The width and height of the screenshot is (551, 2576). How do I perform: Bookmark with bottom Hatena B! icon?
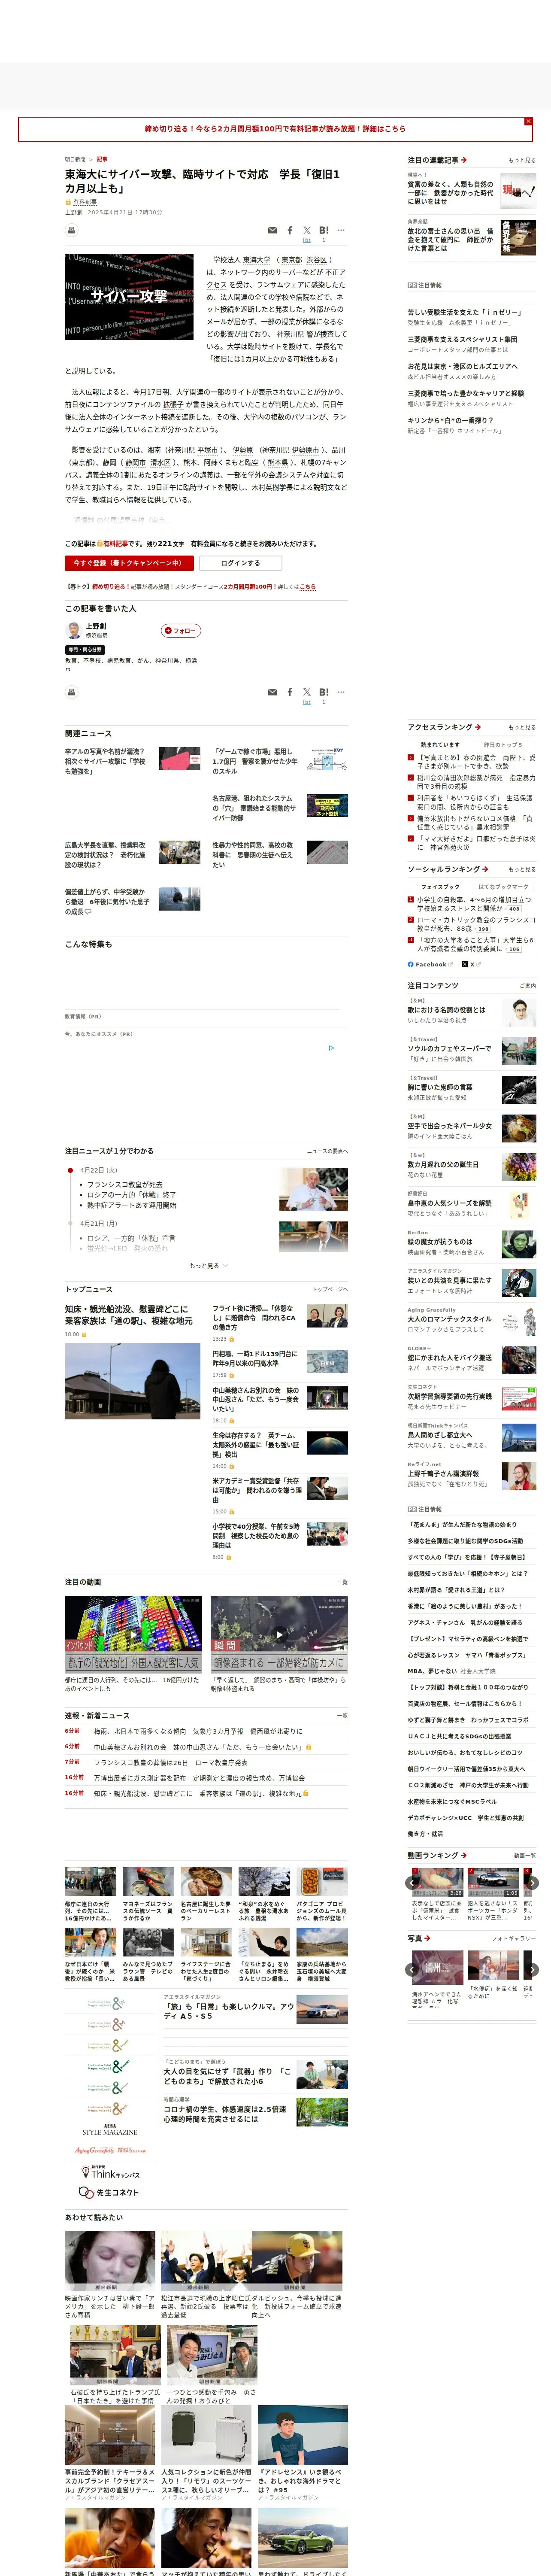(x=323, y=692)
